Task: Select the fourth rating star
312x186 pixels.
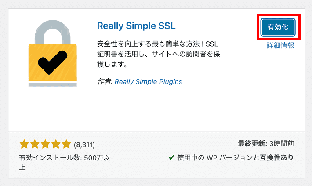Action: pos(56,144)
